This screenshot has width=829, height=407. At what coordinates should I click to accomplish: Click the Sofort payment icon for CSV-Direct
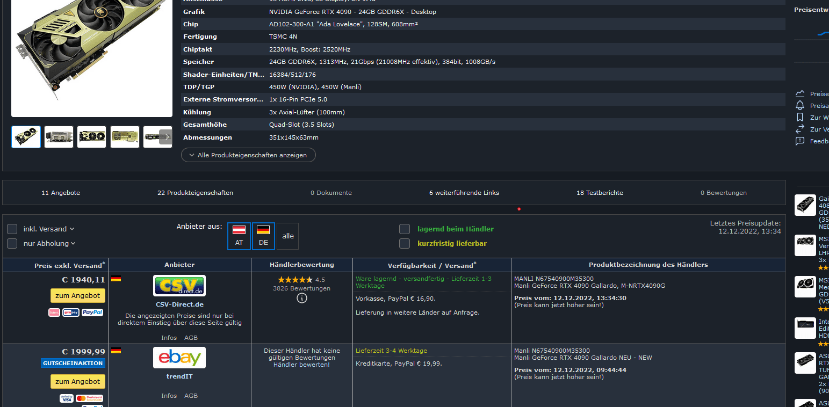pos(54,312)
